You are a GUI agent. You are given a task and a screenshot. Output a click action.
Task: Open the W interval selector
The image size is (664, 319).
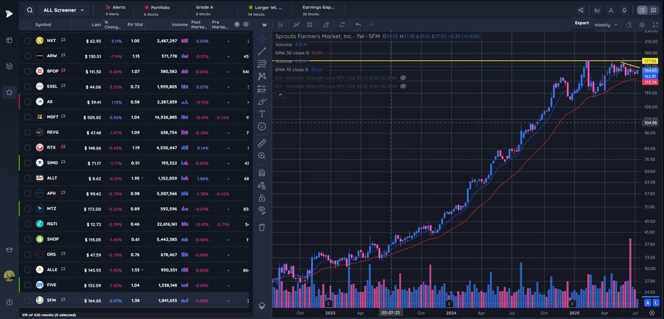tap(264, 24)
